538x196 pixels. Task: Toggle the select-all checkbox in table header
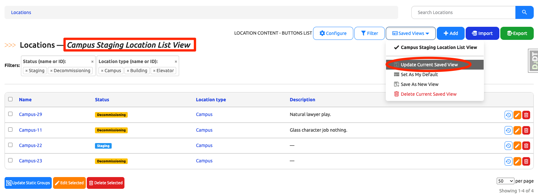click(x=10, y=99)
